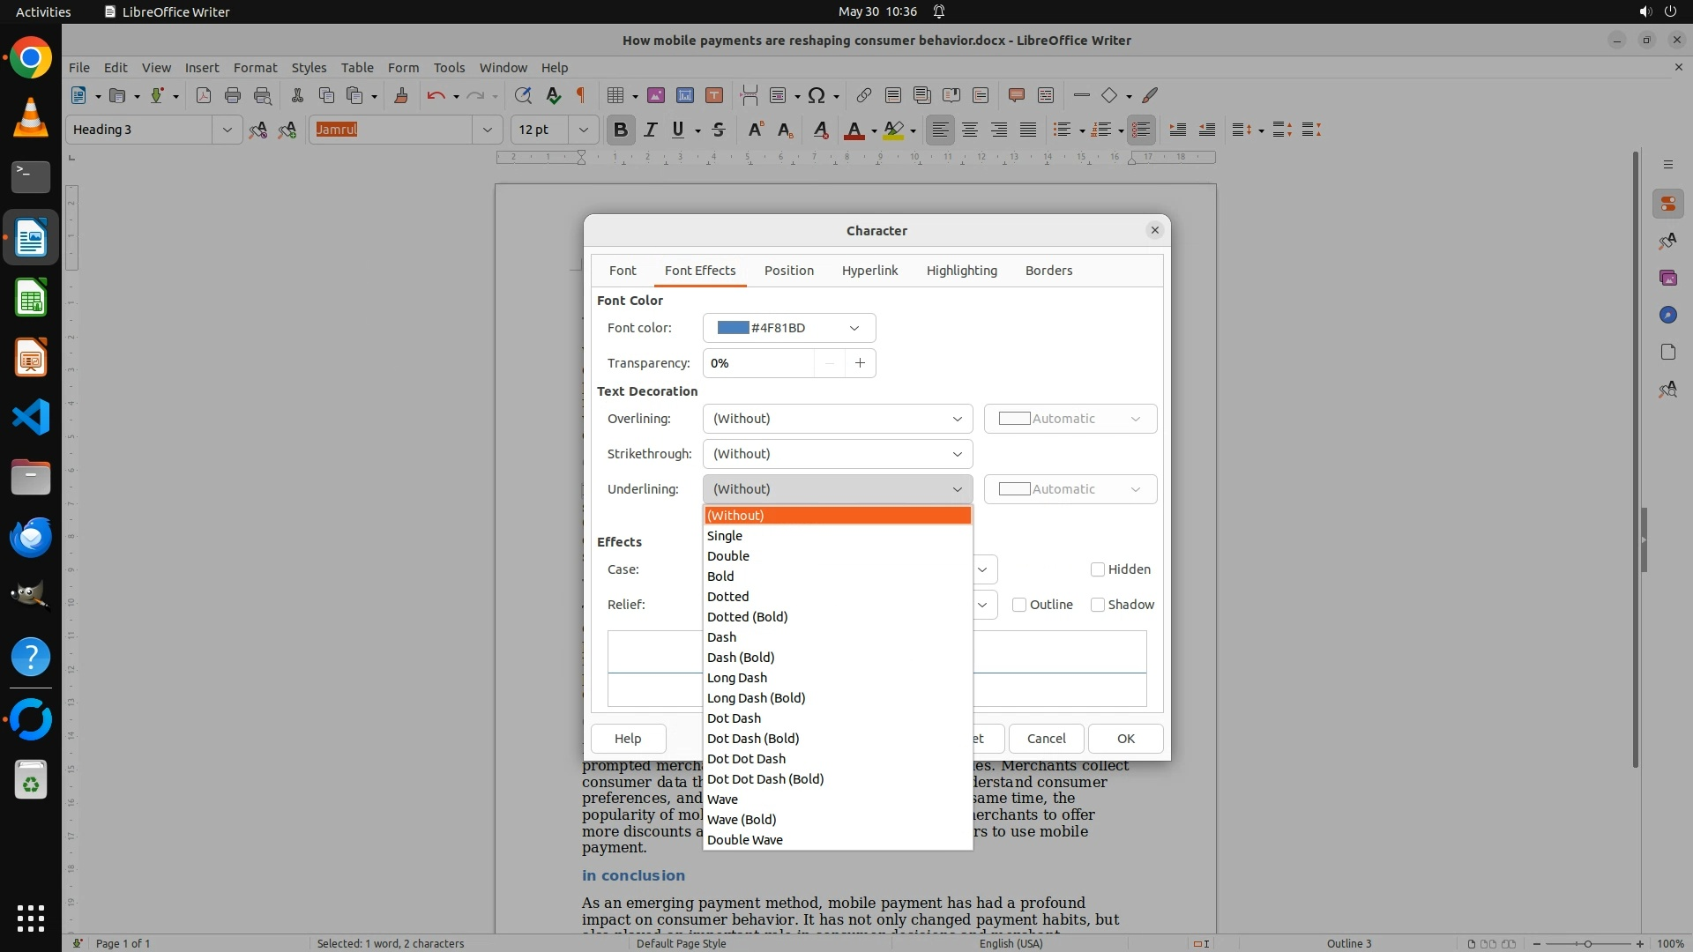Click the Insert Special Character omega icon

(x=817, y=95)
